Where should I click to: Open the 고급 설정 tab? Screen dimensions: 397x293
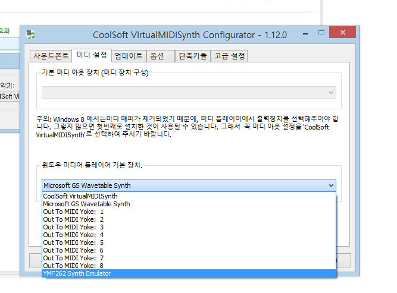point(229,56)
